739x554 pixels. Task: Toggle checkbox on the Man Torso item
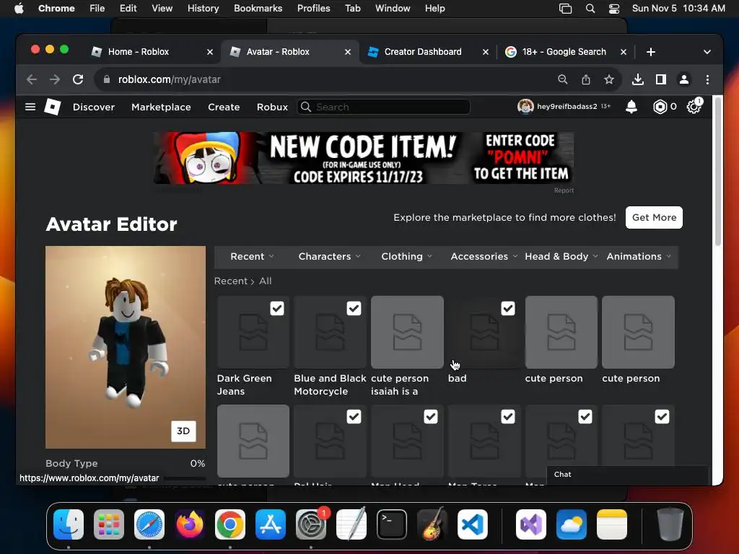(508, 416)
